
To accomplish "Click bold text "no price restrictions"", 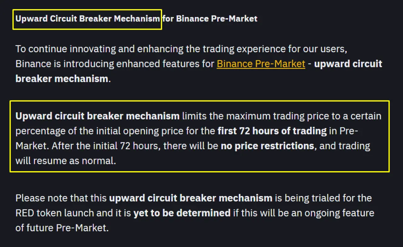I will (x=267, y=146).
